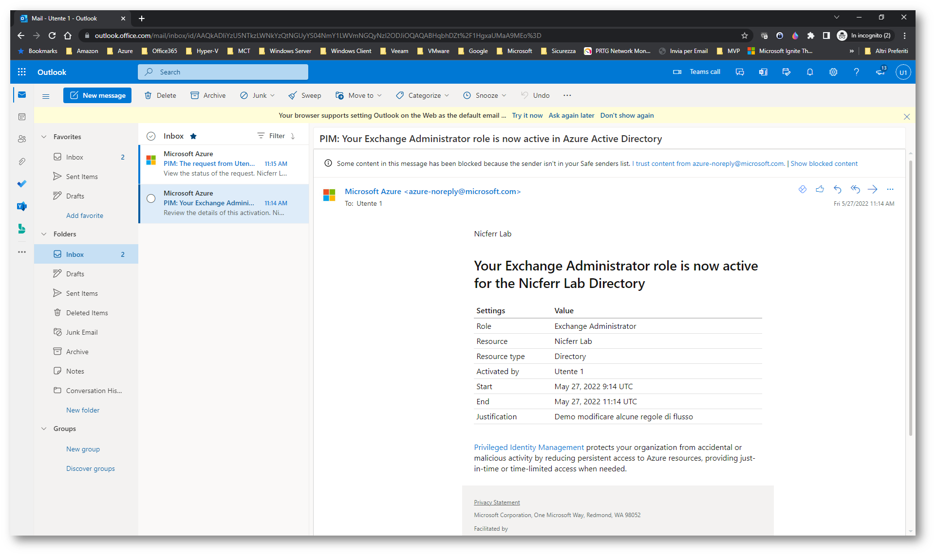Bookmark this page with the star icon

744,36
